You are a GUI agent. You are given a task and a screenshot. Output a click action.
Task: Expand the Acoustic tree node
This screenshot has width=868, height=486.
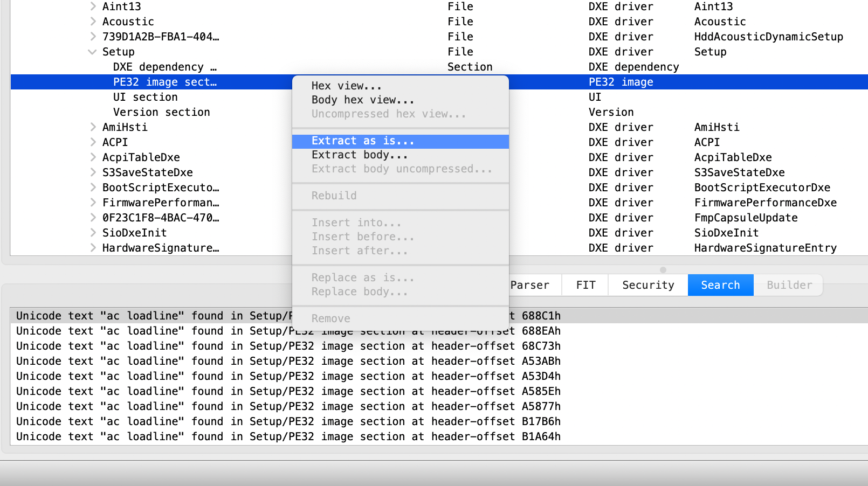[94, 22]
